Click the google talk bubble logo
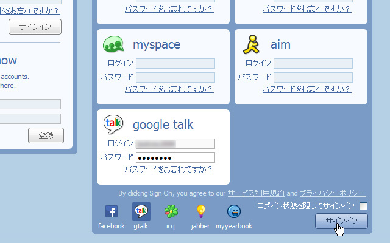The height and width of the screenshot is (243, 390). click(x=113, y=124)
